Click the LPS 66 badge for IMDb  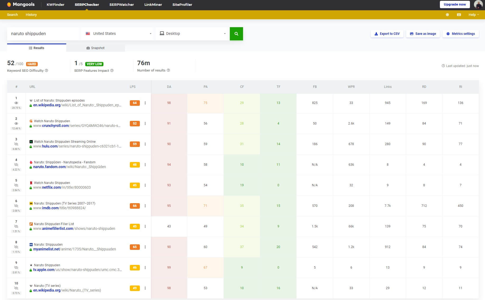pyautogui.click(x=135, y=206)
